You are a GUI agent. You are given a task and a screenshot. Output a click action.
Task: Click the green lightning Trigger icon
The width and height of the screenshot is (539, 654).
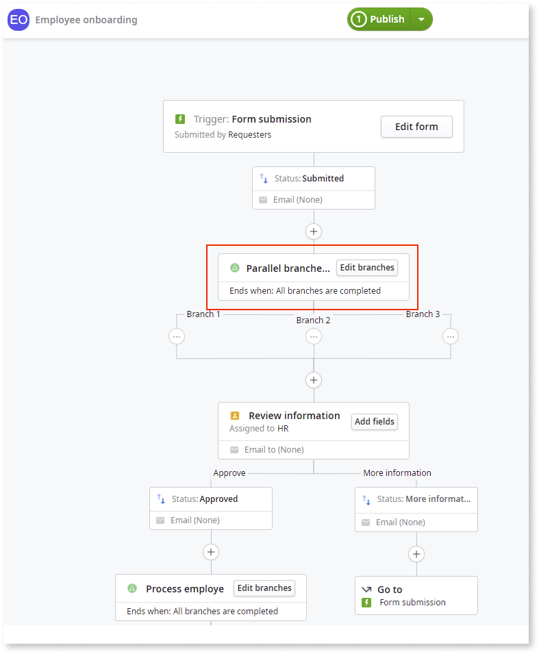pyautogui.click(x=180, y=119)
